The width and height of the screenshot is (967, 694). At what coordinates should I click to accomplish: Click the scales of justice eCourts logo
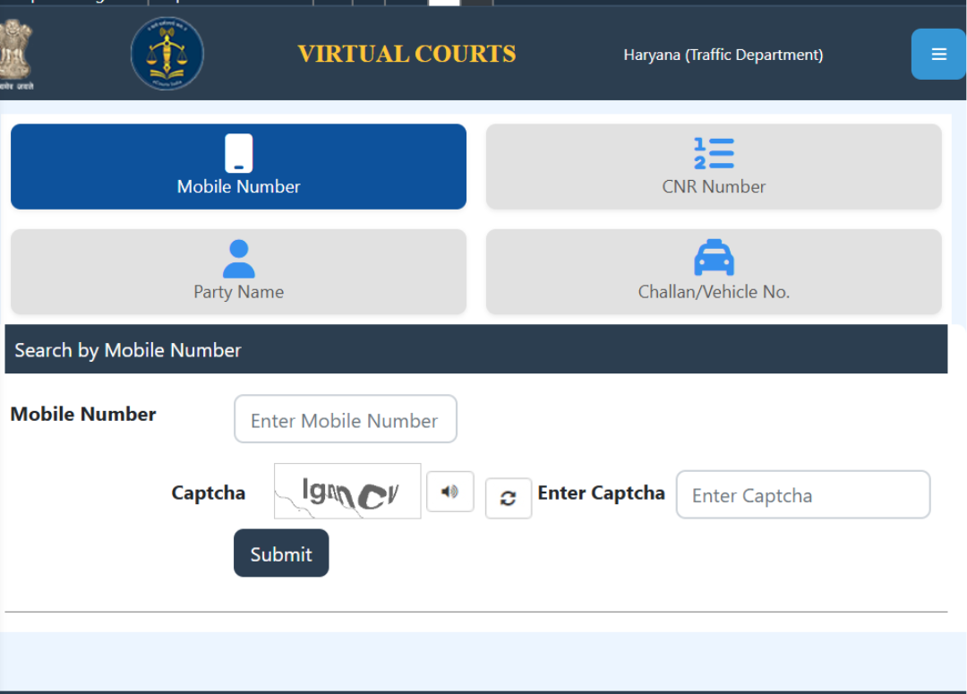coord(167,54)
